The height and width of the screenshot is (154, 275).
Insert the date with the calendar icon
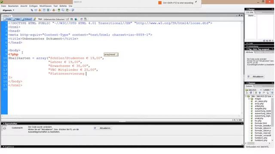click(59, 10)
